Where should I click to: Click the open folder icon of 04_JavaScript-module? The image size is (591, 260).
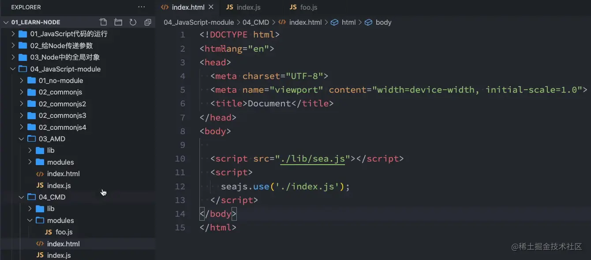[x=23, y=69]
